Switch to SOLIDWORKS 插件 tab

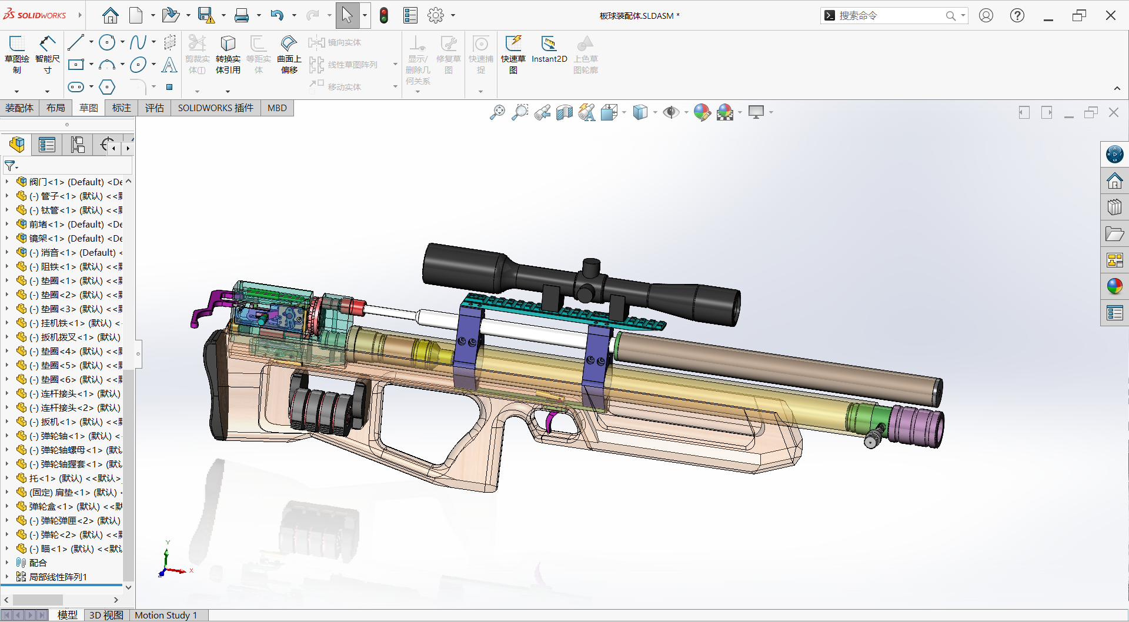tap(216, 108)
